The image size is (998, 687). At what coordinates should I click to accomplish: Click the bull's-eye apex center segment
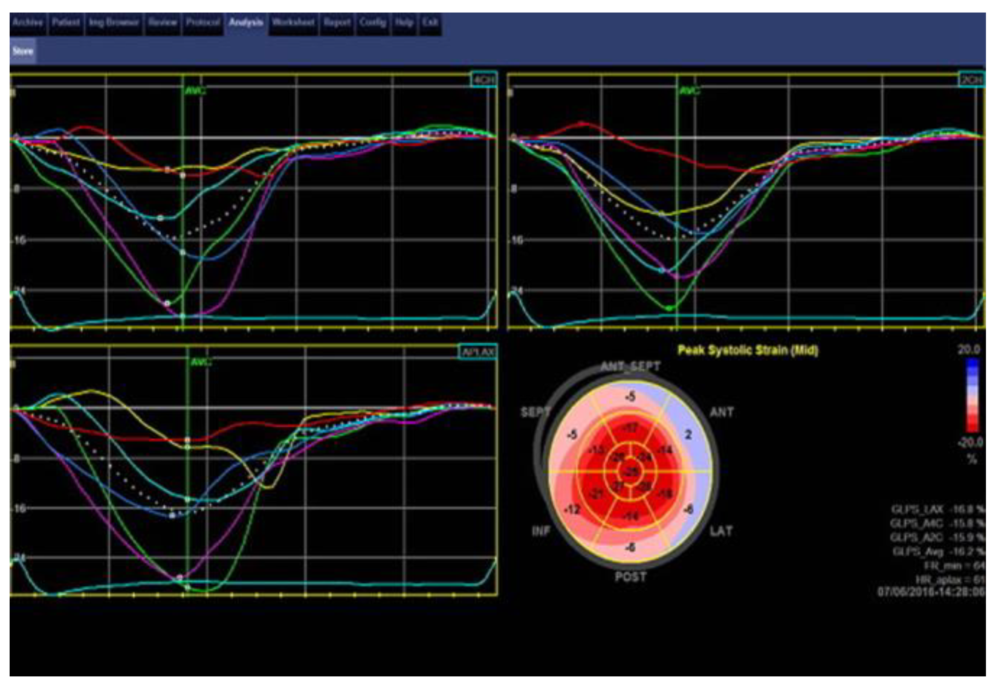click(x=631, y=472)
